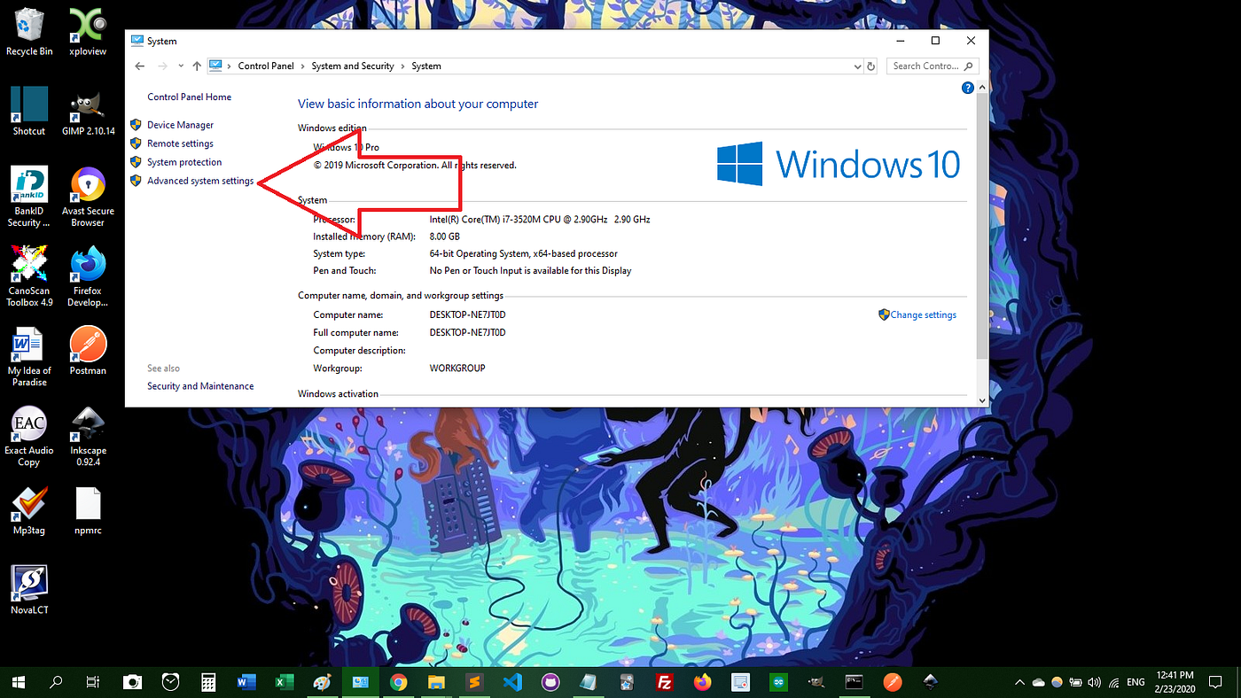This screenshot has height=698, width=1241.
Task: Open recent locations dropdown arrow
Action: click(x=181, y=66)
